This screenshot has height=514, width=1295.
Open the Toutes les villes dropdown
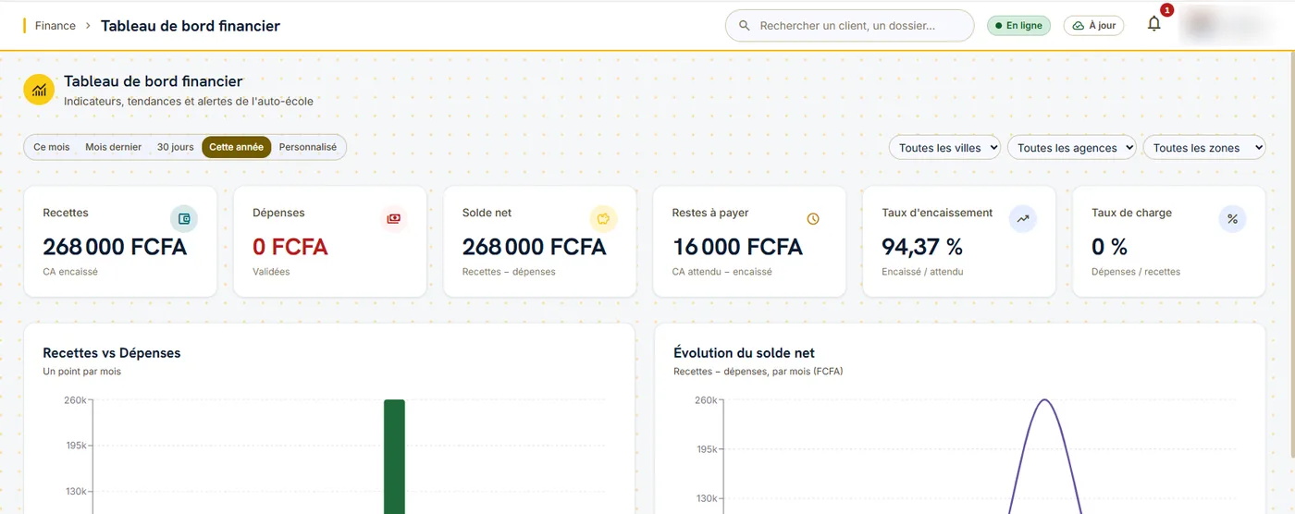click(x=944, y=148)
